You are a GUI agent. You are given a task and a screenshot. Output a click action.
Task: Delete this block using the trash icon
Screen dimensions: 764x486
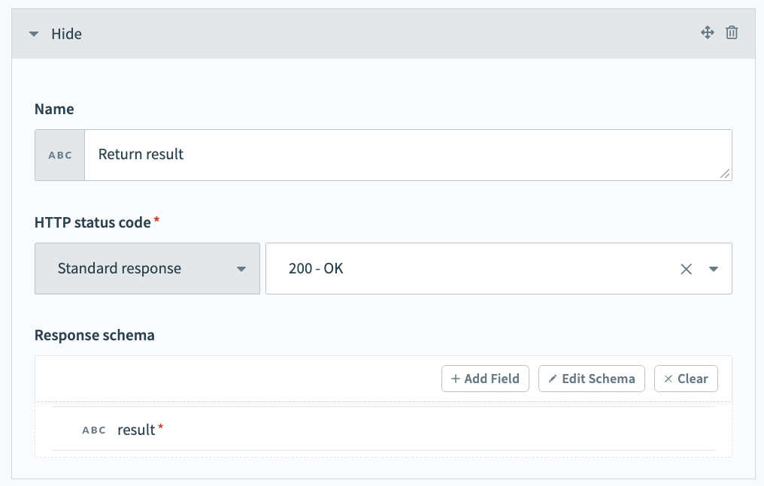[732, 33]
